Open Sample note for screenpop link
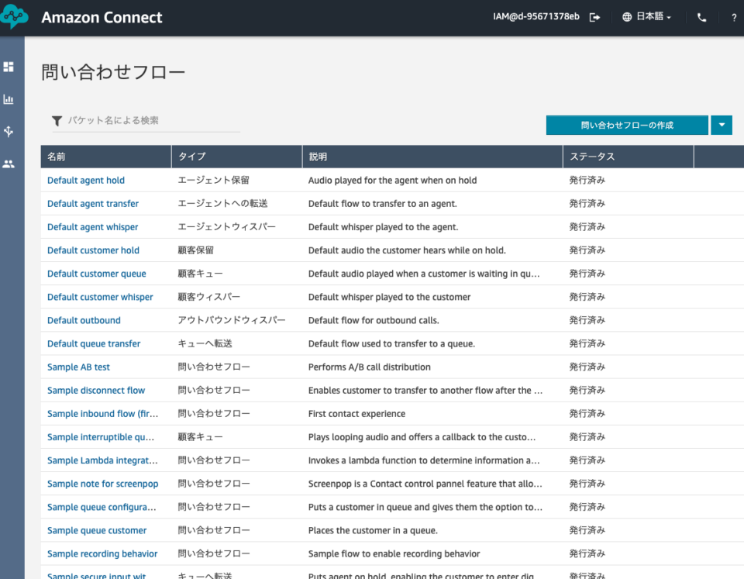 (103, 484)
